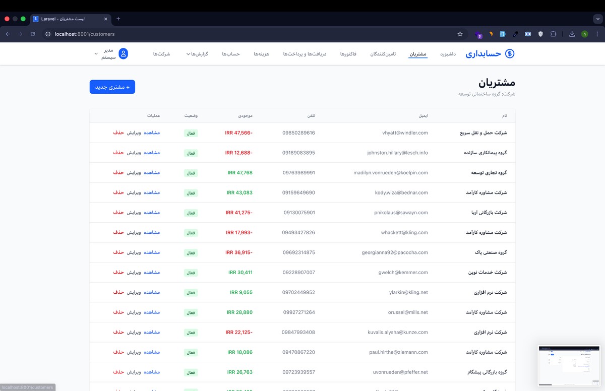
Task: Toggle فعال status on the شرکت حمل و نقل سریع row
Action: pyautogui.click(x=191, y=133)
